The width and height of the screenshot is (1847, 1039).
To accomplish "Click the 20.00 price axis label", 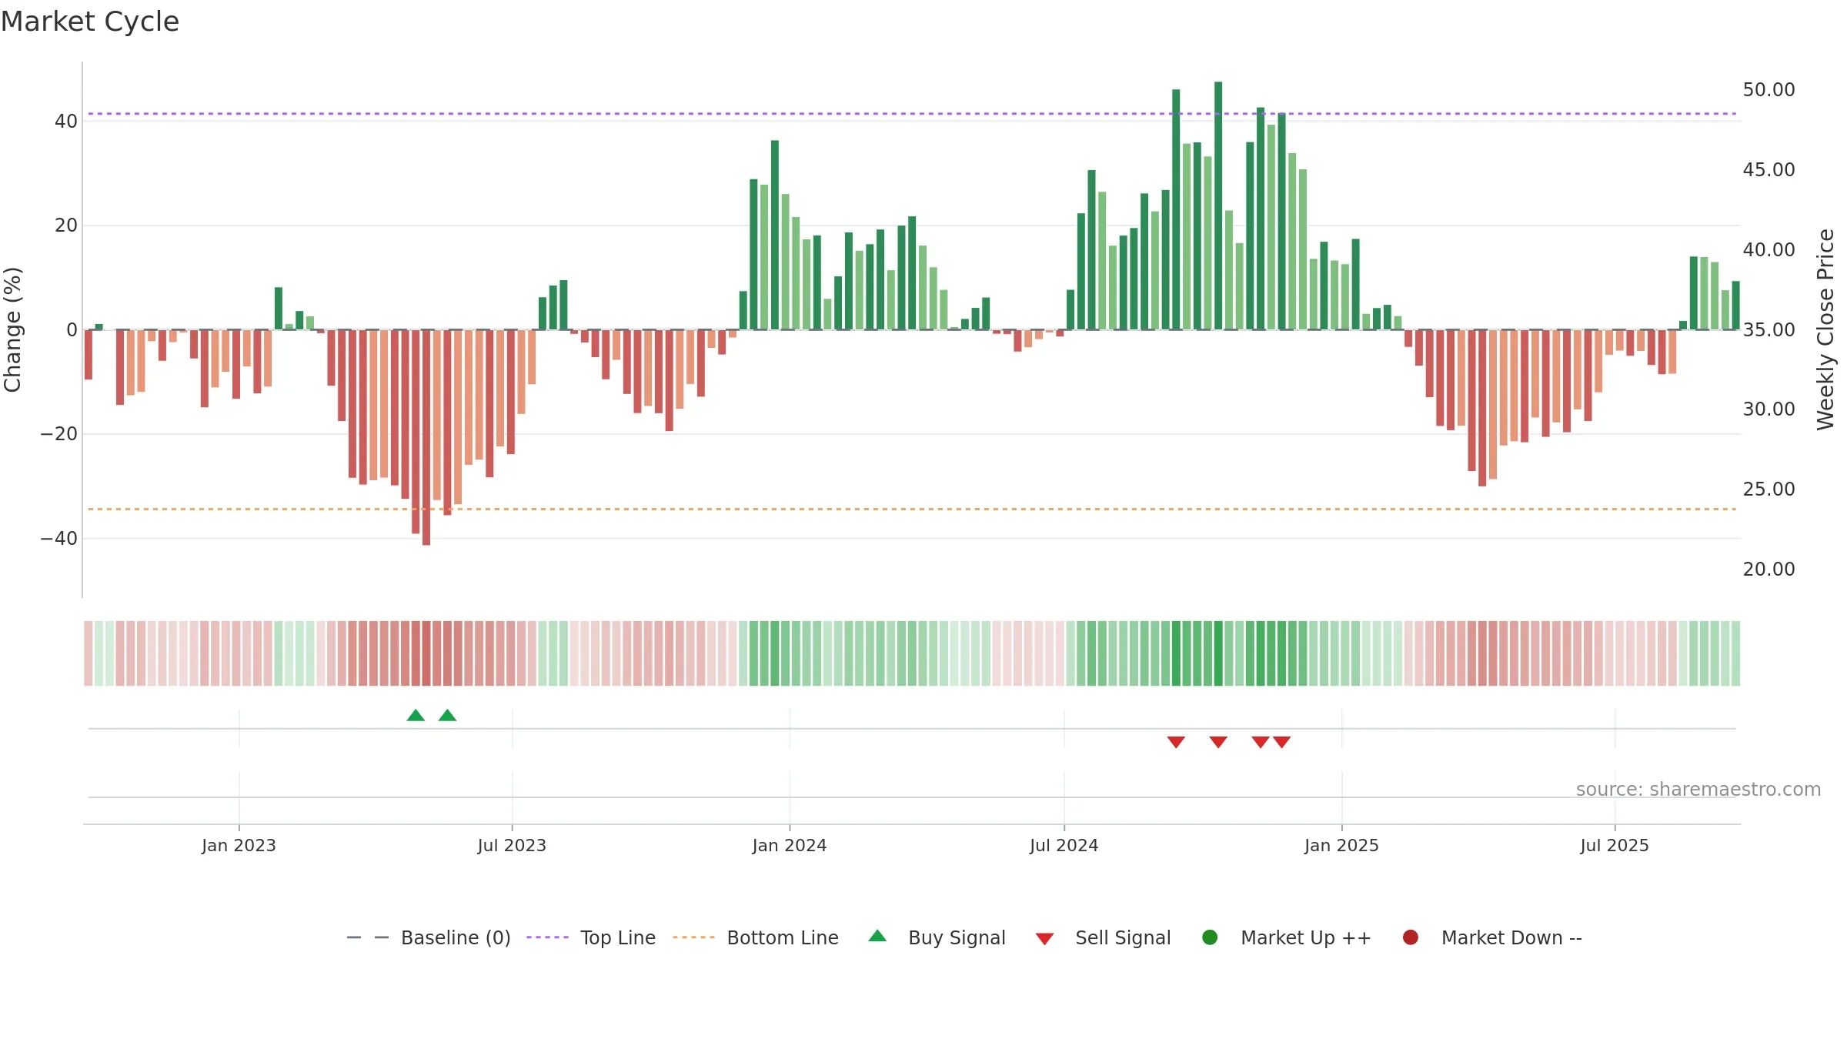I will [1769, 570].
